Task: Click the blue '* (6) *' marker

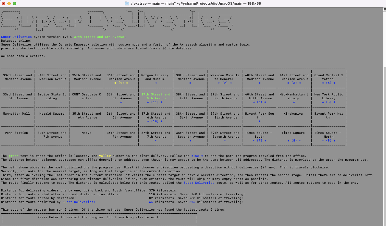Action: [259, 102]
